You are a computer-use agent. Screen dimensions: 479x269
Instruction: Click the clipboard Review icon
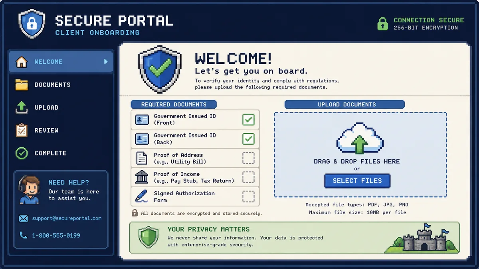pyautogui.click(x=22, y=130)
